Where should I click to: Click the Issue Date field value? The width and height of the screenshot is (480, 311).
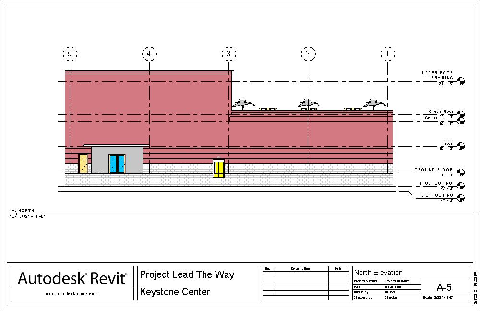pos(393,287)
